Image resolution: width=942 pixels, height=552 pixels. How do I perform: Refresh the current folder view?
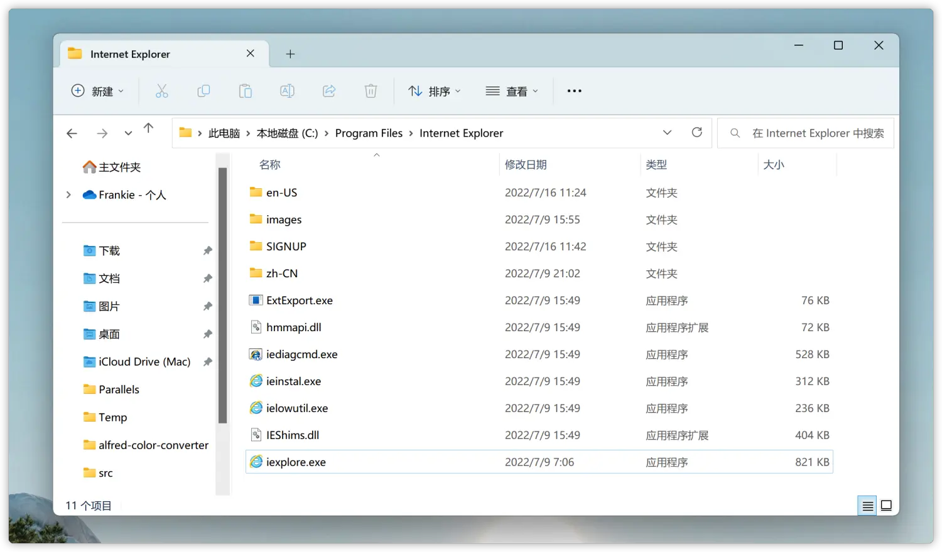point(696,132)
